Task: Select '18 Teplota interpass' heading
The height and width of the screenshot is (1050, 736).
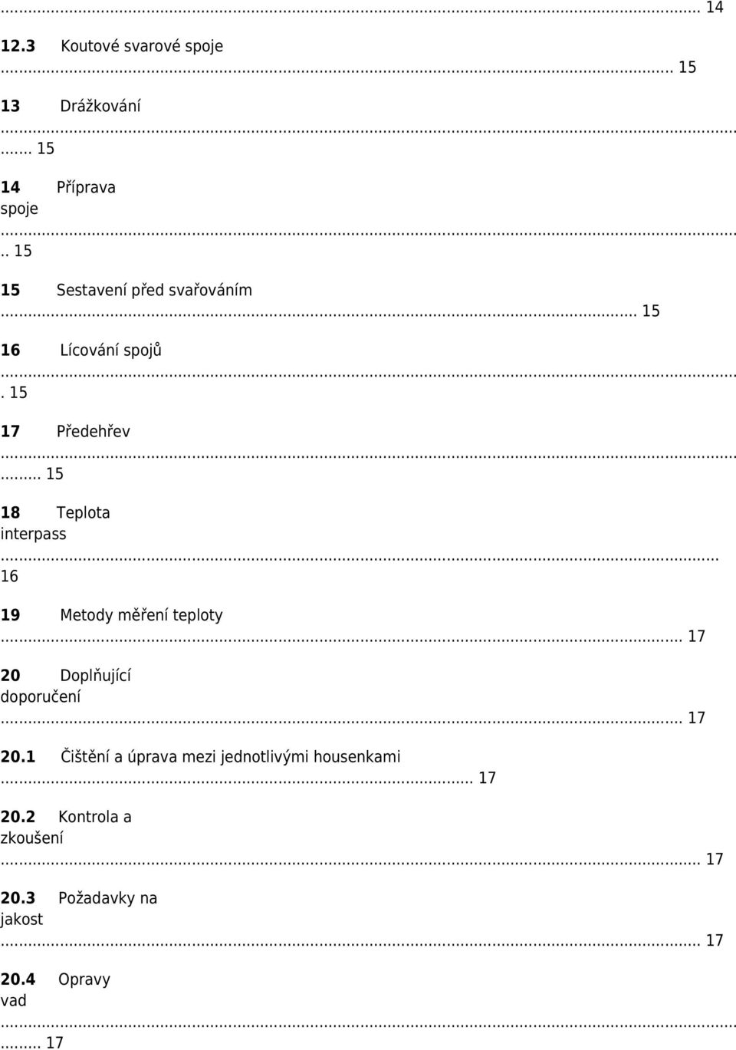Action: tap(55, 522)
